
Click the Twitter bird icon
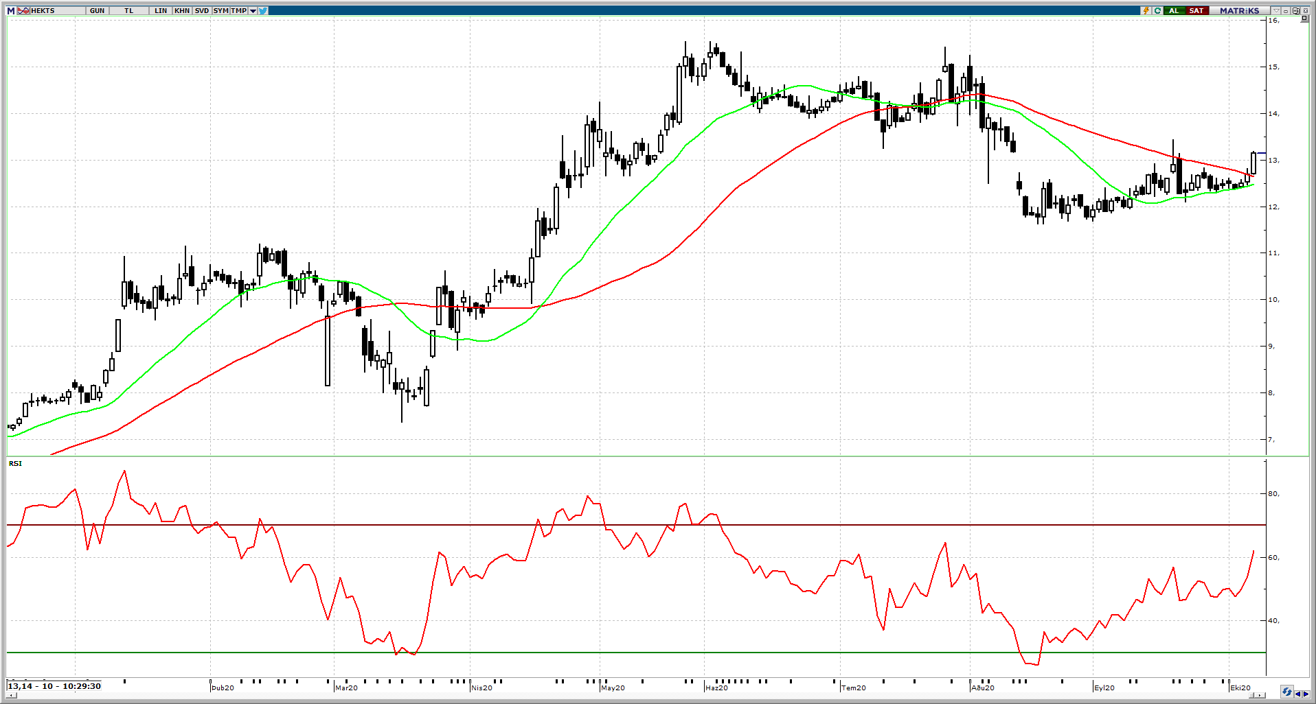point(263,11)
